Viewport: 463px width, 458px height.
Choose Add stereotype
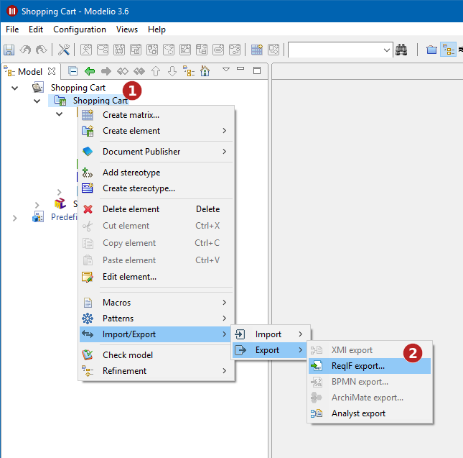156,173
